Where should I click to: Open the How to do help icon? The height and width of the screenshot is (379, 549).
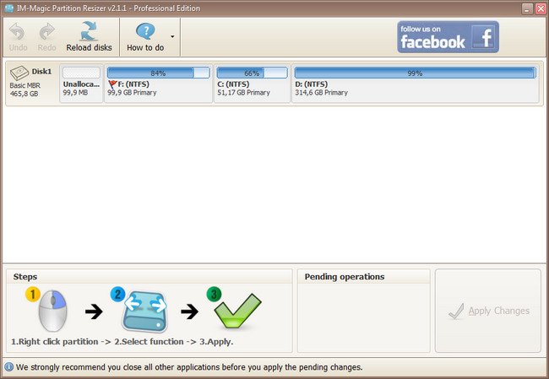click(x=145, y=31)
